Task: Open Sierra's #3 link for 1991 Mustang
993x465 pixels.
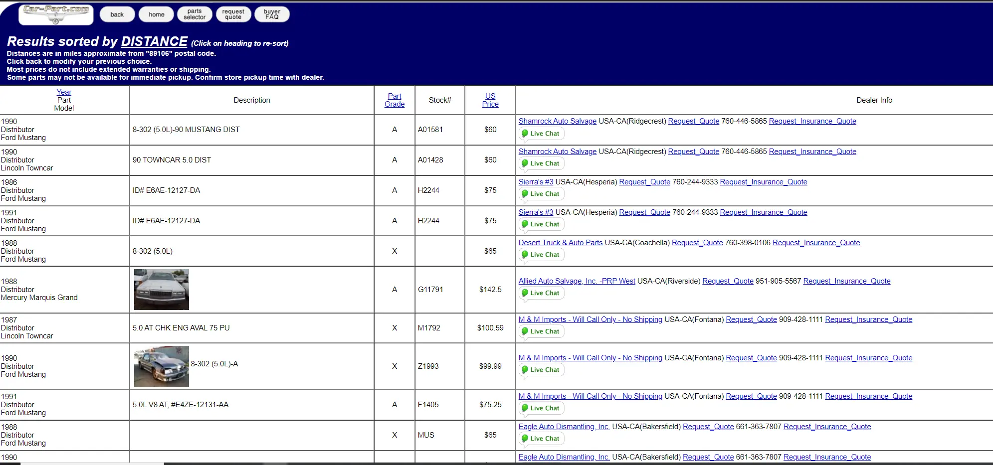Action: pyautogui.click(x=536, y=212)
